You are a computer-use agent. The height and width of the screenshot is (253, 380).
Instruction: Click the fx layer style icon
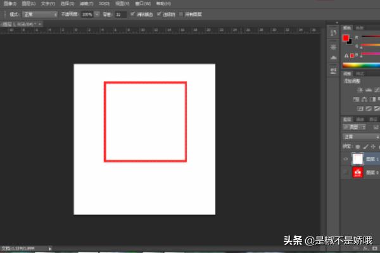(x=367, y=249)
